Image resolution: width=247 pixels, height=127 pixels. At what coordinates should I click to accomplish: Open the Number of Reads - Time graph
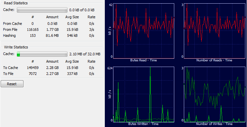point(215,31)
